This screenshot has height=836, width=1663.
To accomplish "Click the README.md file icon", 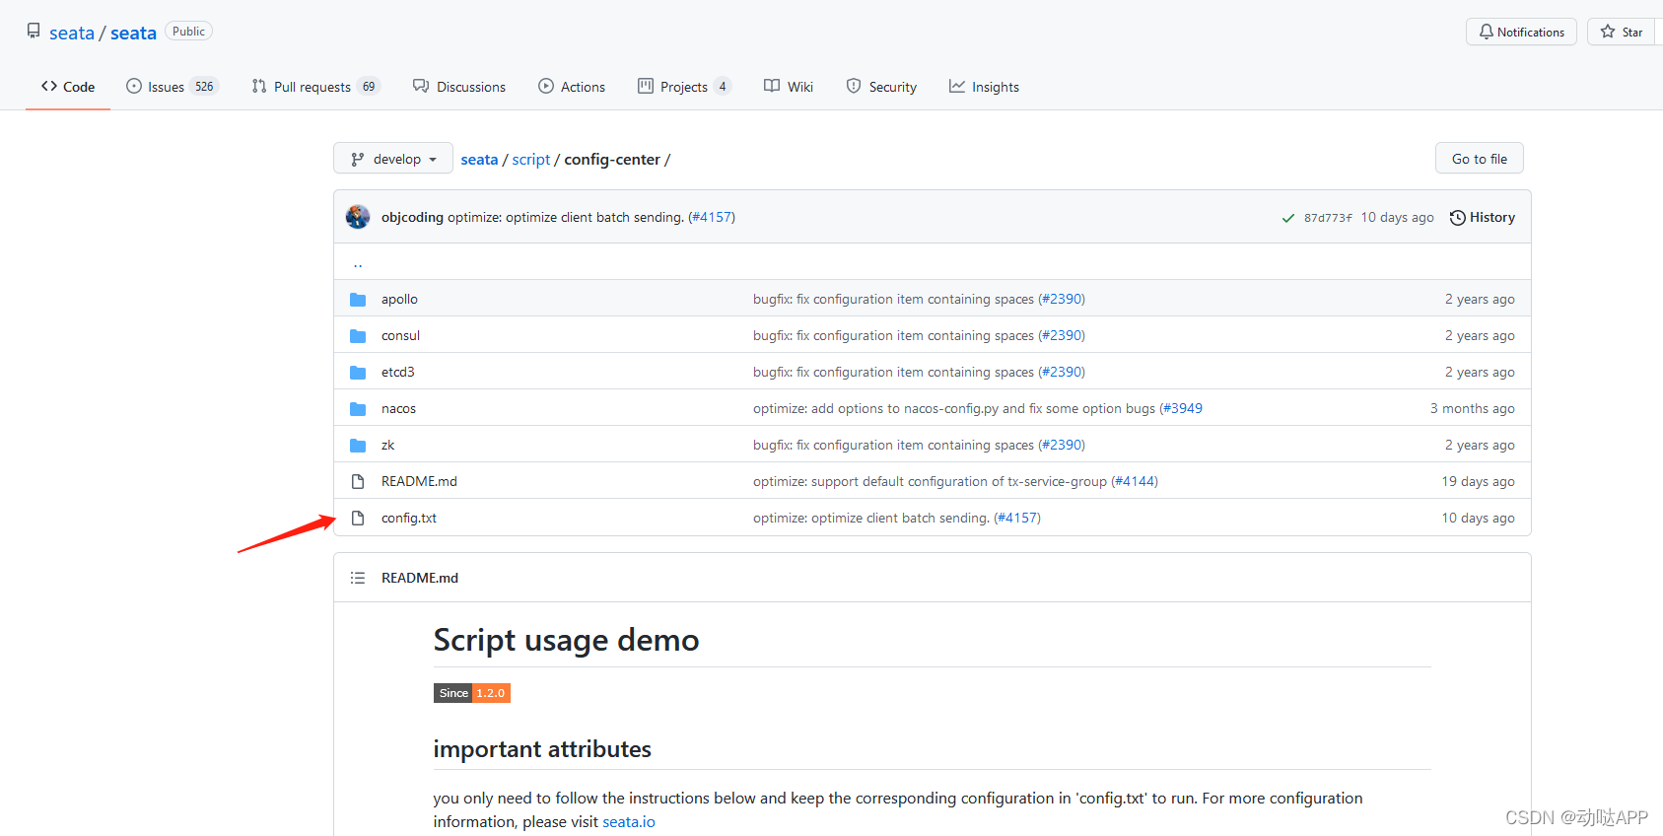I will click(x=358, y=481).
